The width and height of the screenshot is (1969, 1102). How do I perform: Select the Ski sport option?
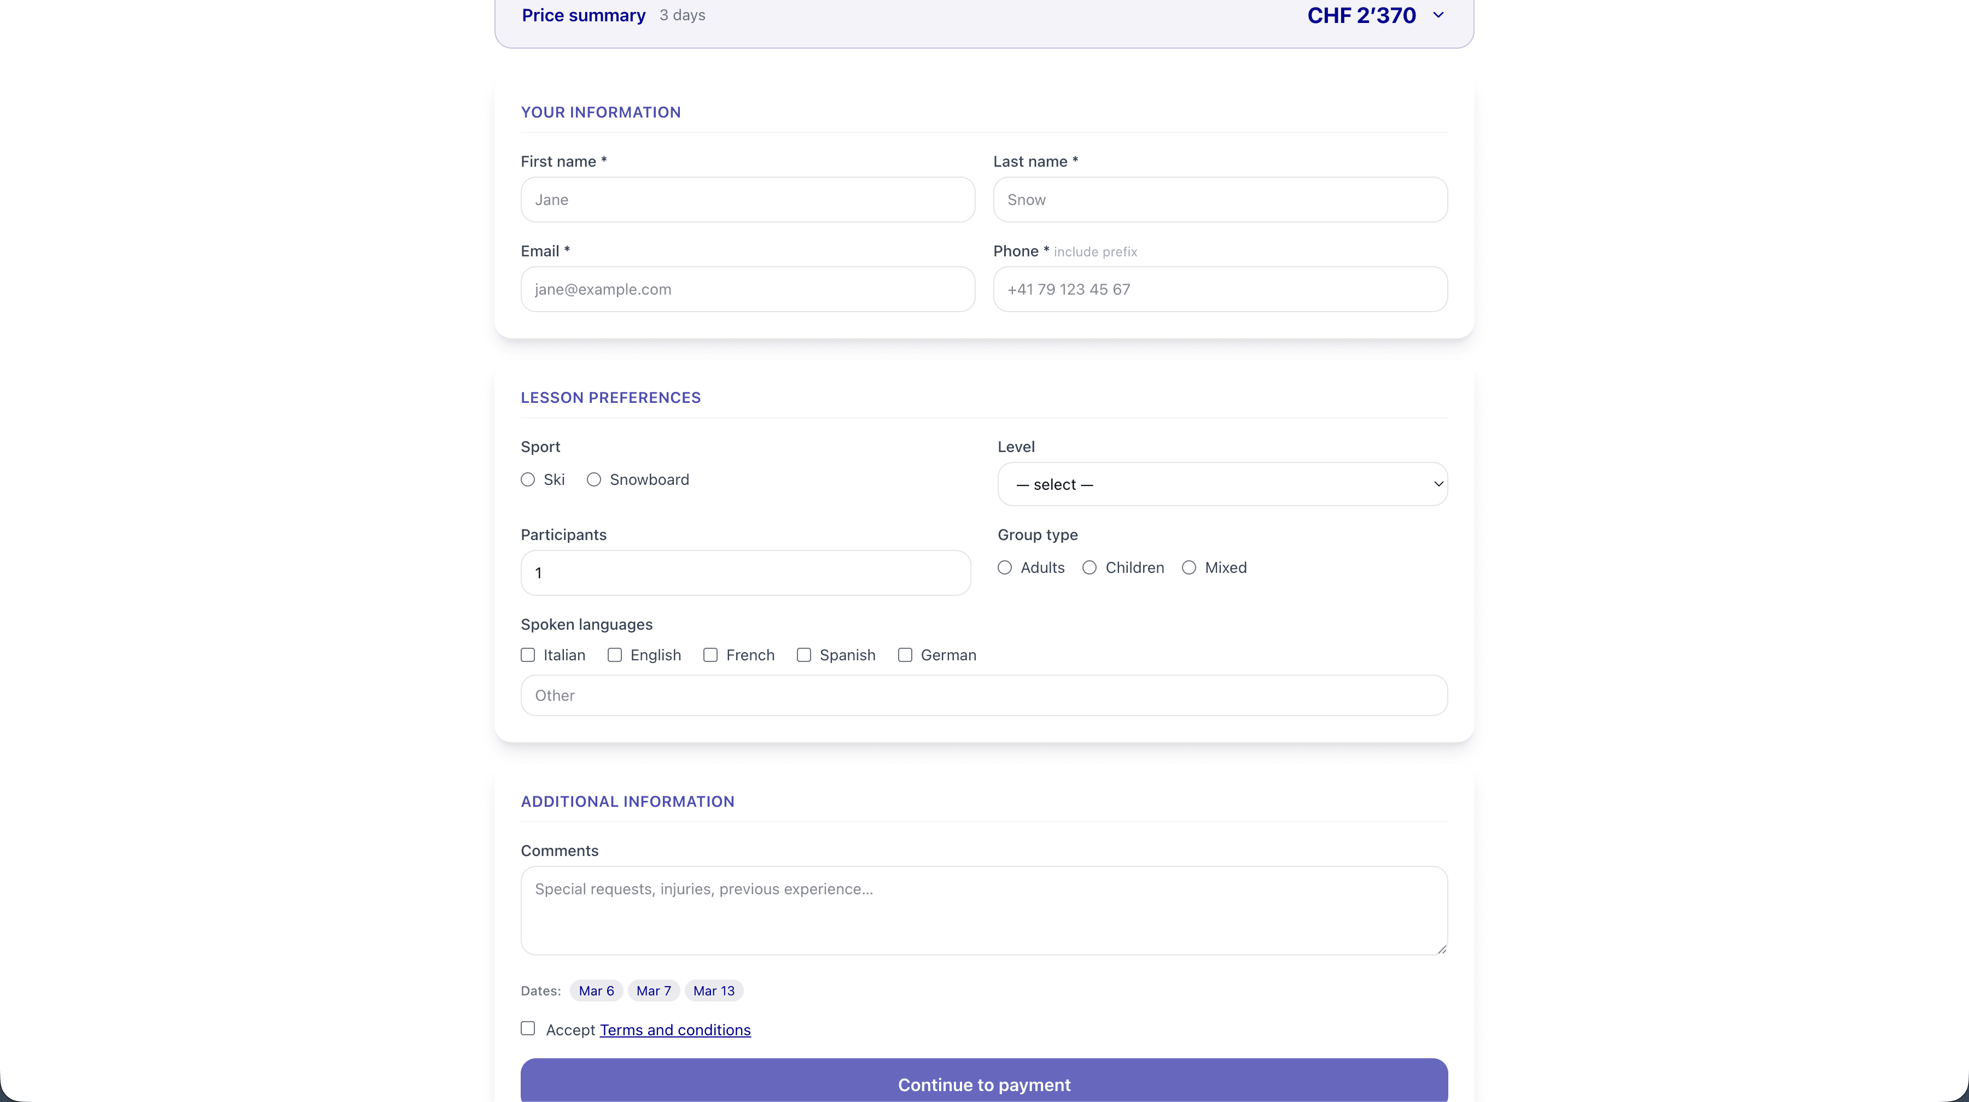pyautogui.click(x=527, y=479)
